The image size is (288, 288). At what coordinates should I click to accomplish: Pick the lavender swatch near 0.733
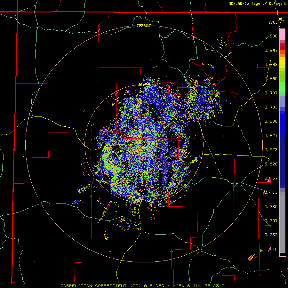tap(283, 102)
